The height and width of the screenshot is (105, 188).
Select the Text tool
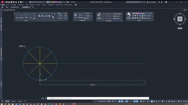point(75,16)
